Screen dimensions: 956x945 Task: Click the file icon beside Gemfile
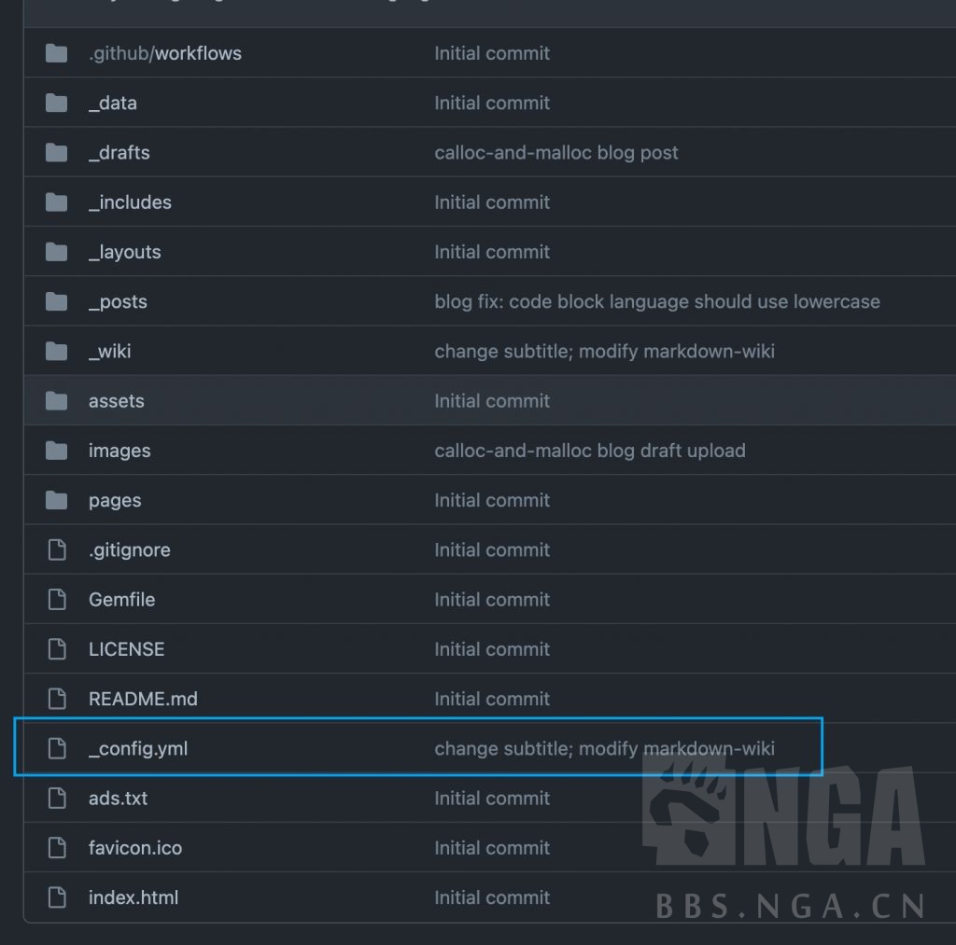point(56,599)
